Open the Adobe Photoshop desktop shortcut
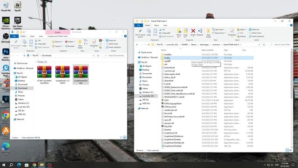The height and width of the screenshot is (168, 298). point(6,54)
